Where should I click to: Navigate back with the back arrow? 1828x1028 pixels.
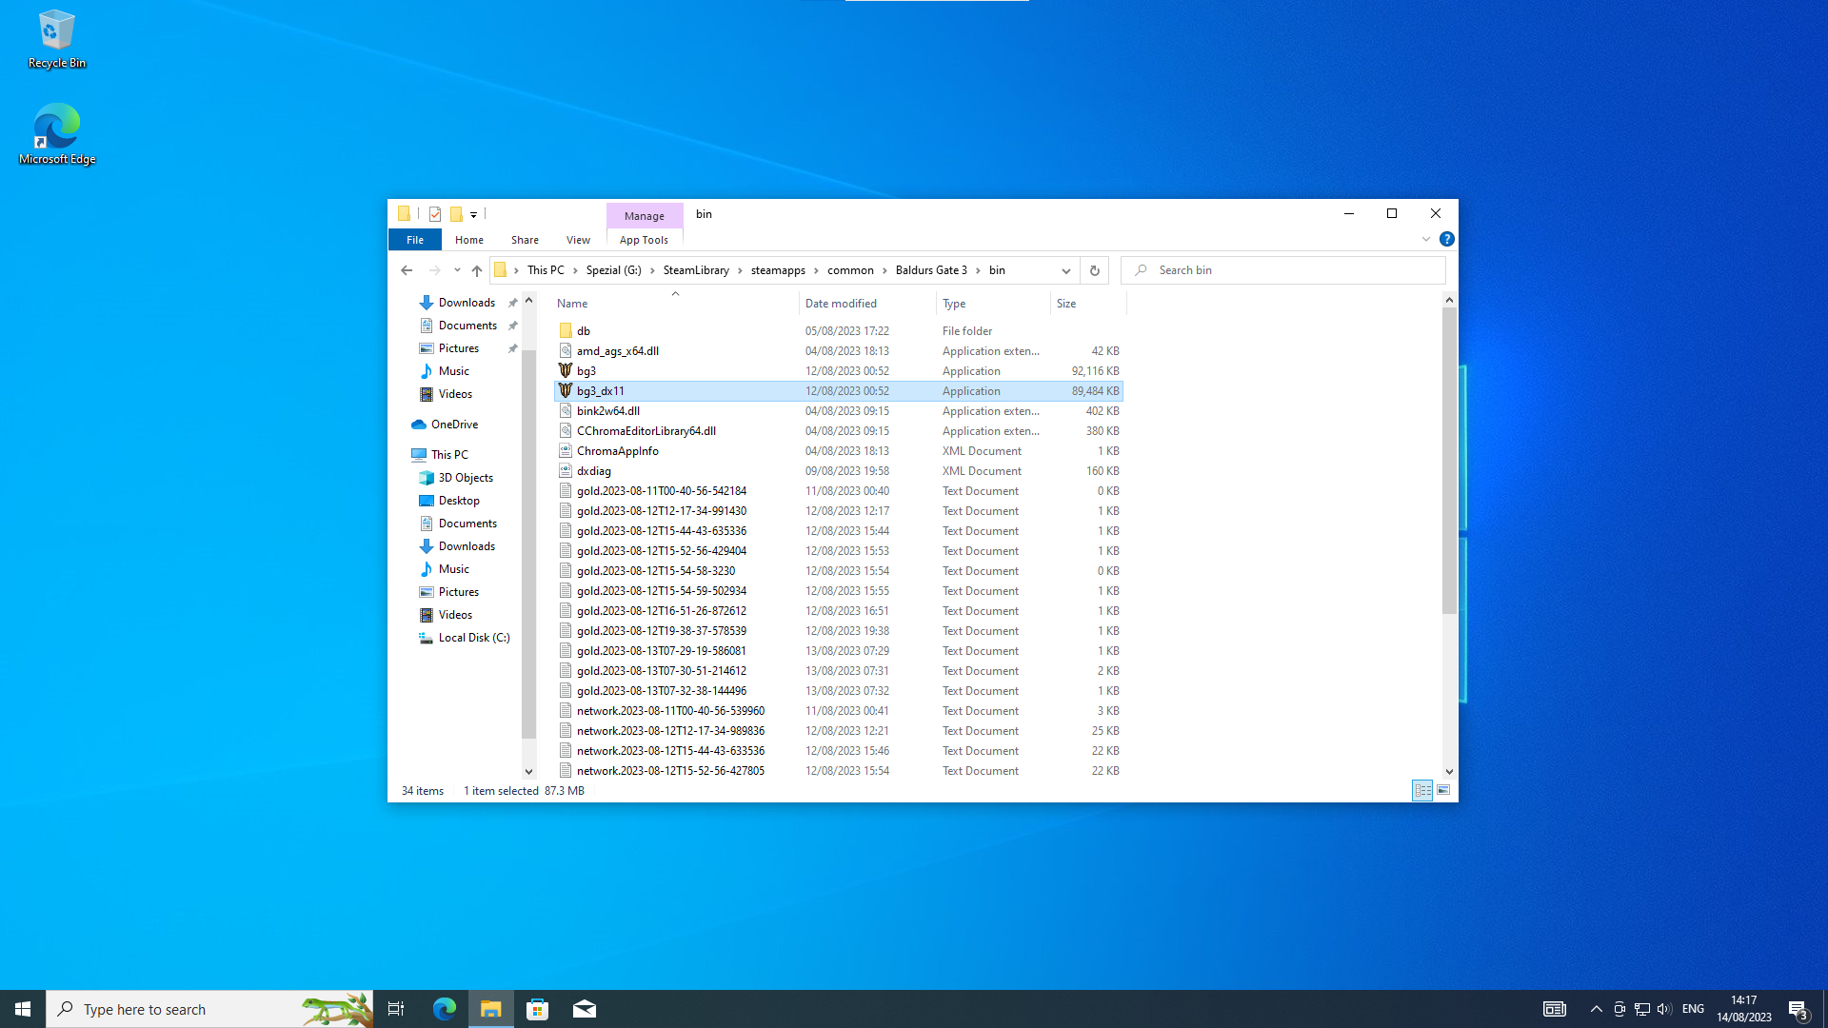point(407,270)
